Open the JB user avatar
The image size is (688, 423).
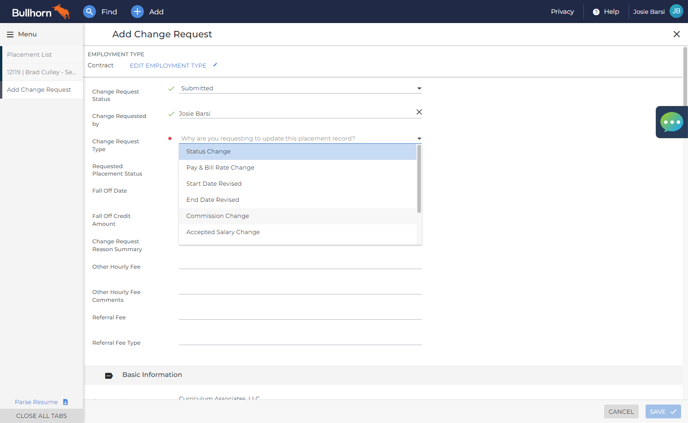point(676,11)
